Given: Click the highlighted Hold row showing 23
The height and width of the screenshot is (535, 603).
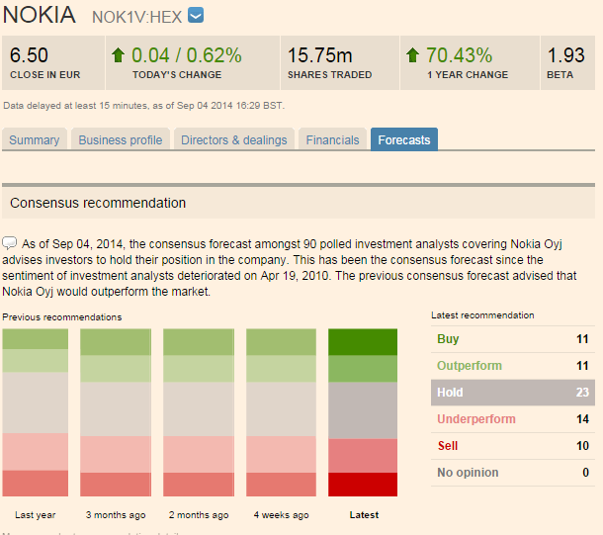Looking at the screenshot, I should [513, 393].
